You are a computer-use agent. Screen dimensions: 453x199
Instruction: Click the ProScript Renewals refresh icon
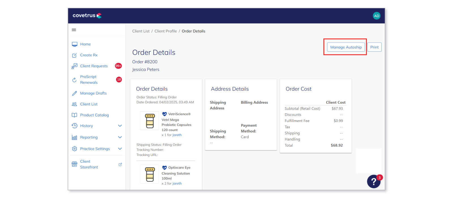click(74, 80)
